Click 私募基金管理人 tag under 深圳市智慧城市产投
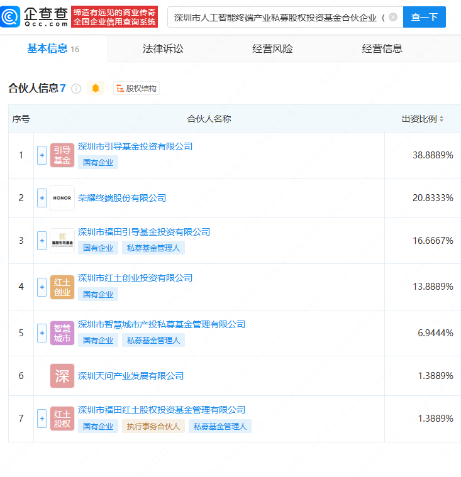 pos(153,341)
